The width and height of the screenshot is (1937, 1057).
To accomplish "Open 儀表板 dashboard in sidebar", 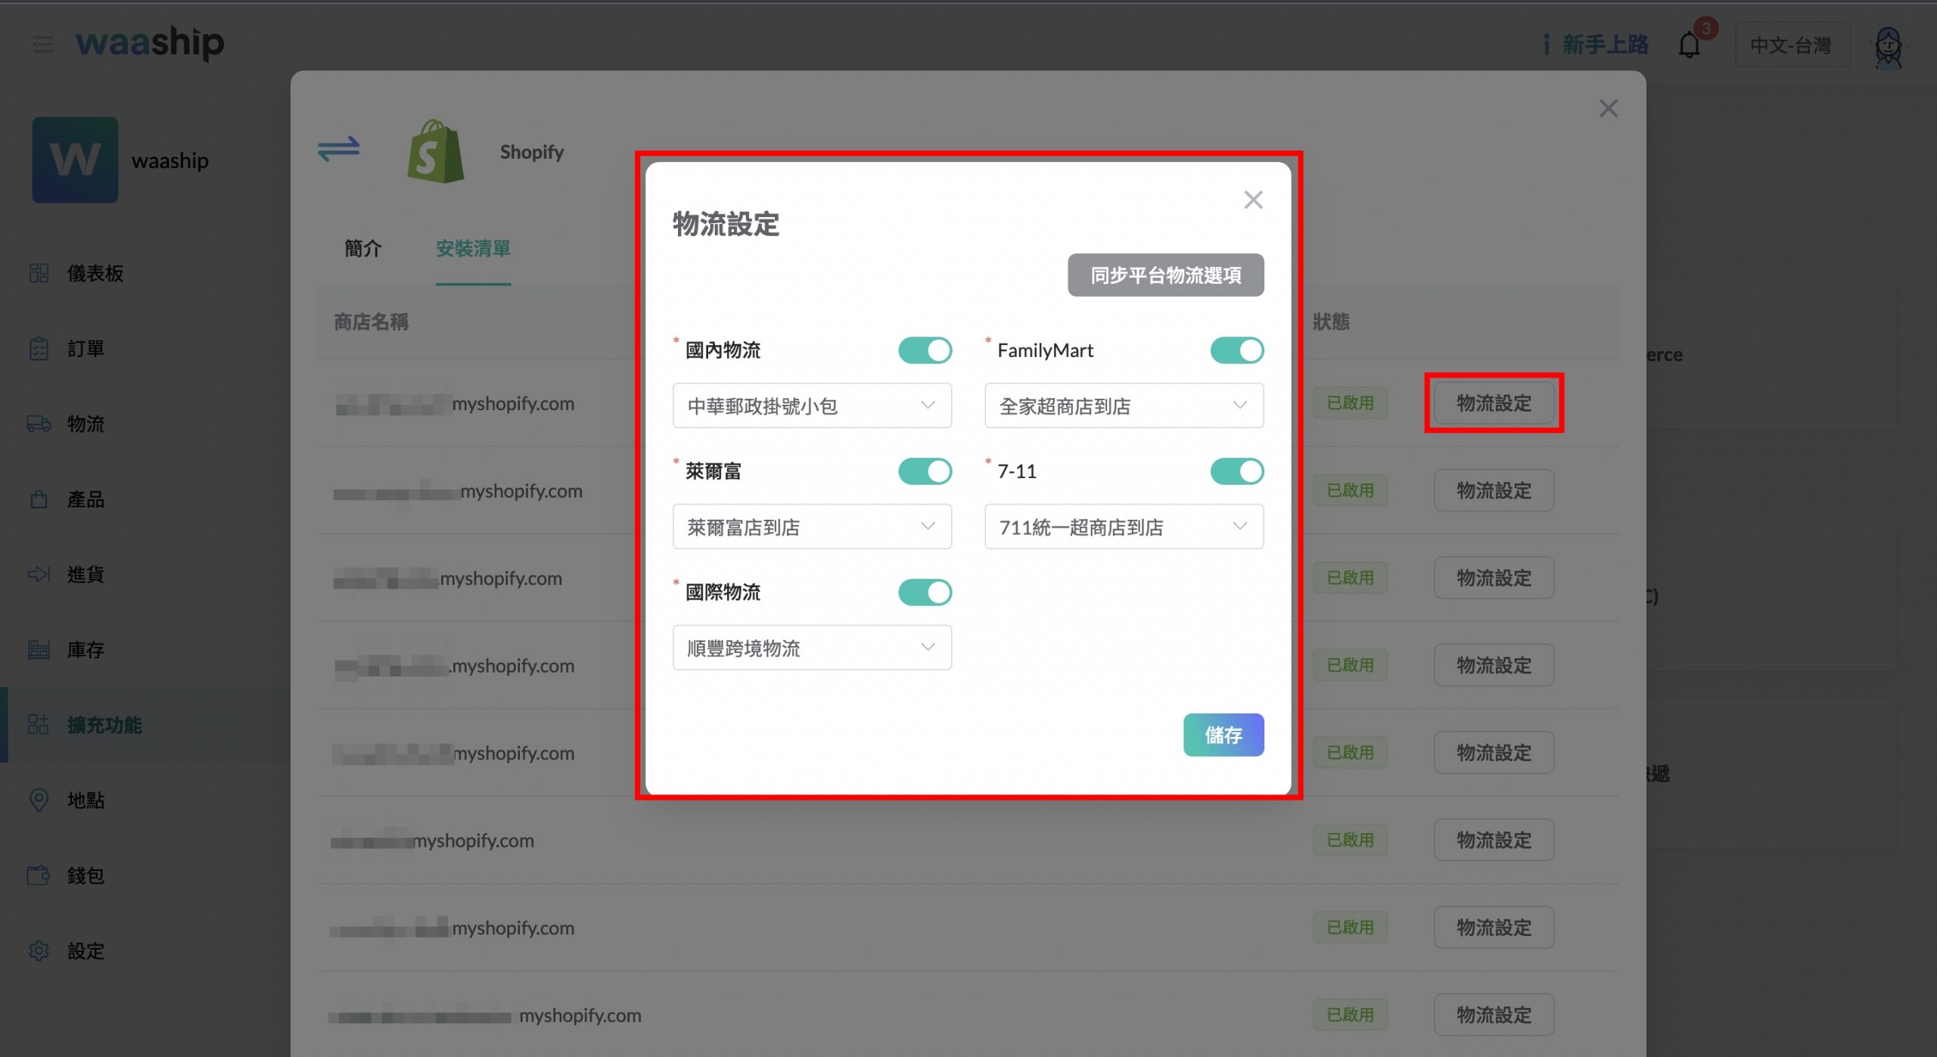I will [95, 273].
